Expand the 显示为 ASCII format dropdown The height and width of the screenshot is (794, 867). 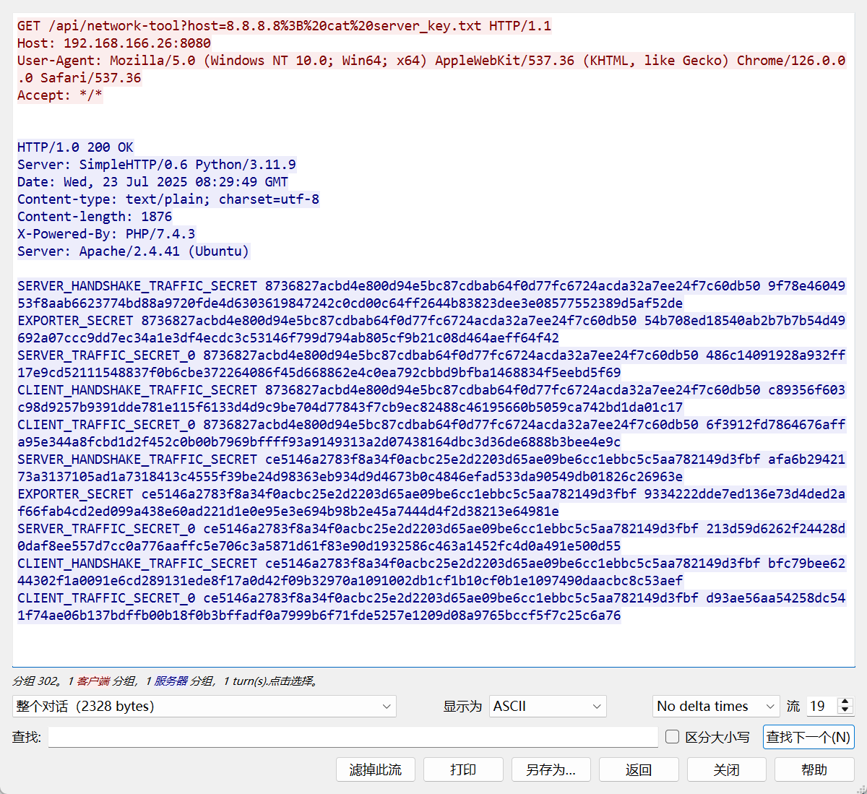point(548,706)
